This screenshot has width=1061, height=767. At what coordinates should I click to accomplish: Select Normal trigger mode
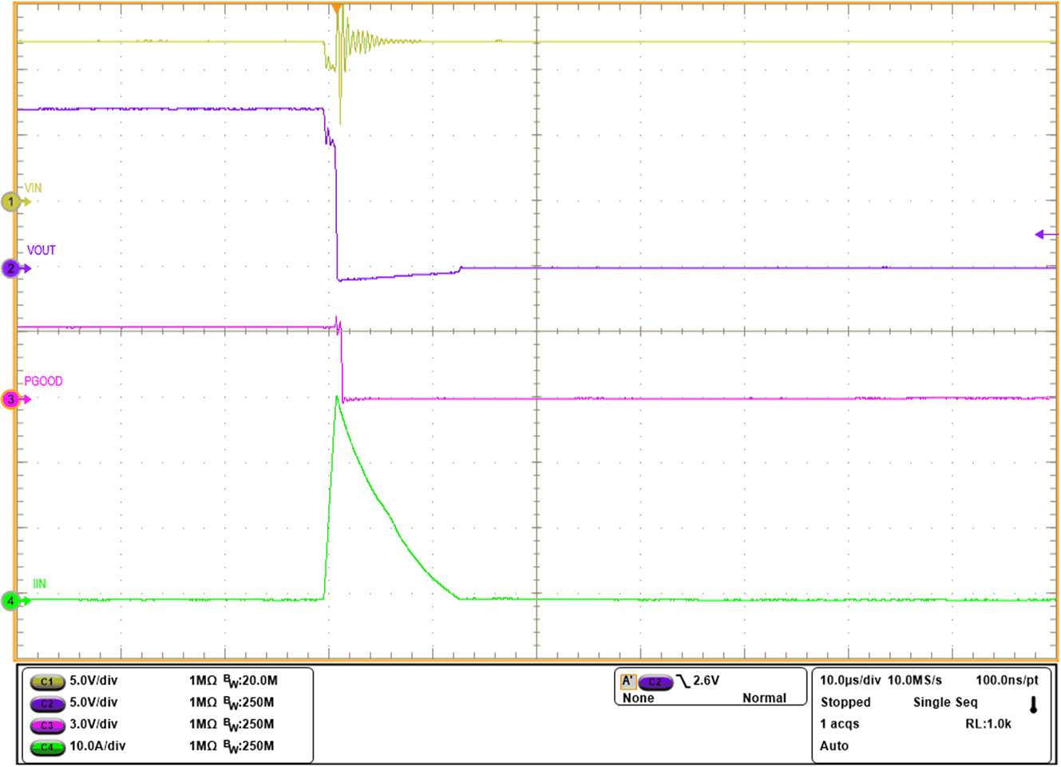coord(765,698)
